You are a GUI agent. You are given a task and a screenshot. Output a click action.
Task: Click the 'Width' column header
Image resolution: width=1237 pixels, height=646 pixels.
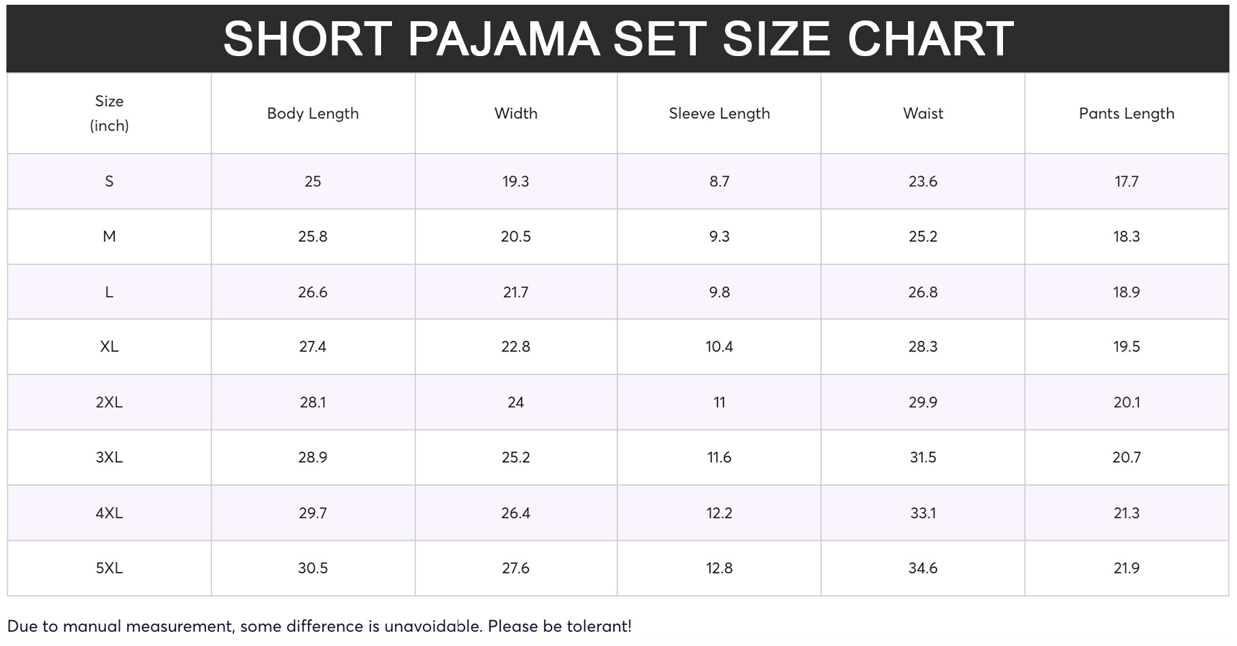(x=516, y=113)
